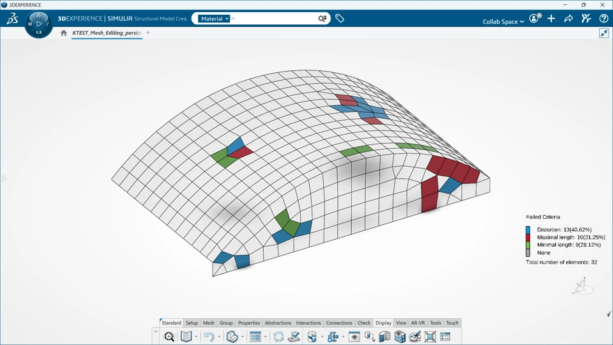The width and height of the screenshot is (613, 345).
Task: Click the undo arrow
Action: (209, 337)
